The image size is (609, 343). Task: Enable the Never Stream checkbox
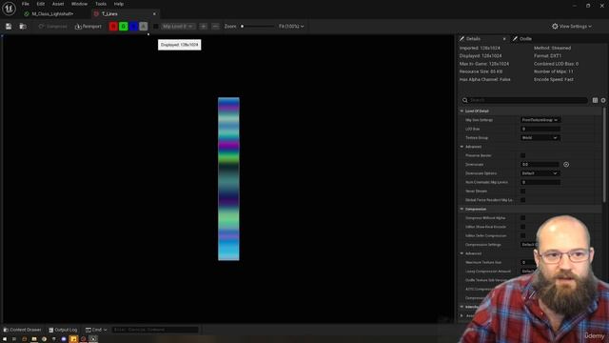522,192
